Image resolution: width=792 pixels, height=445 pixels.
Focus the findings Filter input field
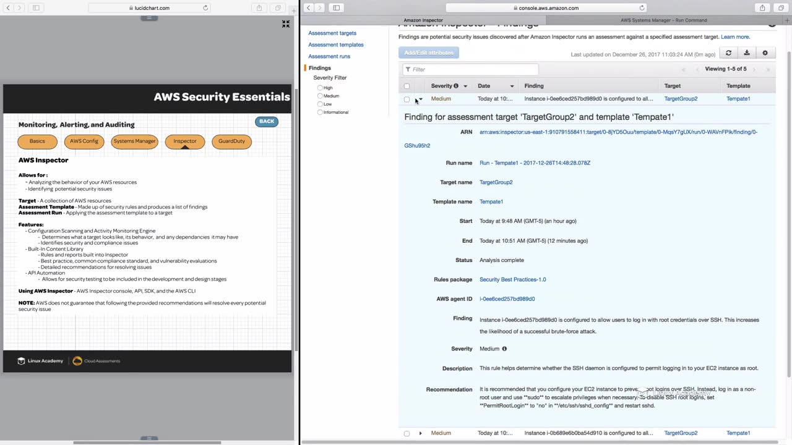tap(470, 69)
